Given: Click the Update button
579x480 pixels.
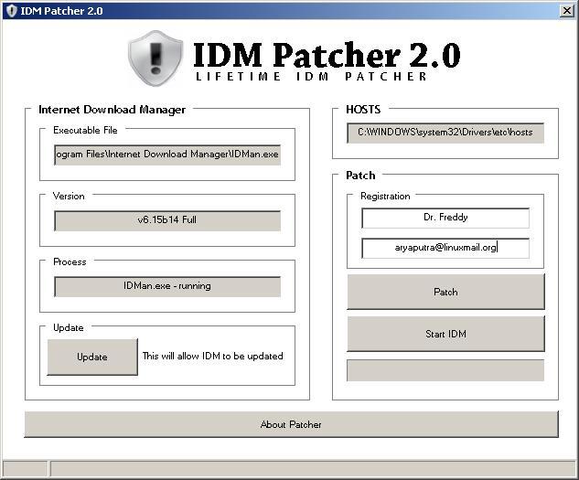Looking at the screenshot, I should [92, 357].
